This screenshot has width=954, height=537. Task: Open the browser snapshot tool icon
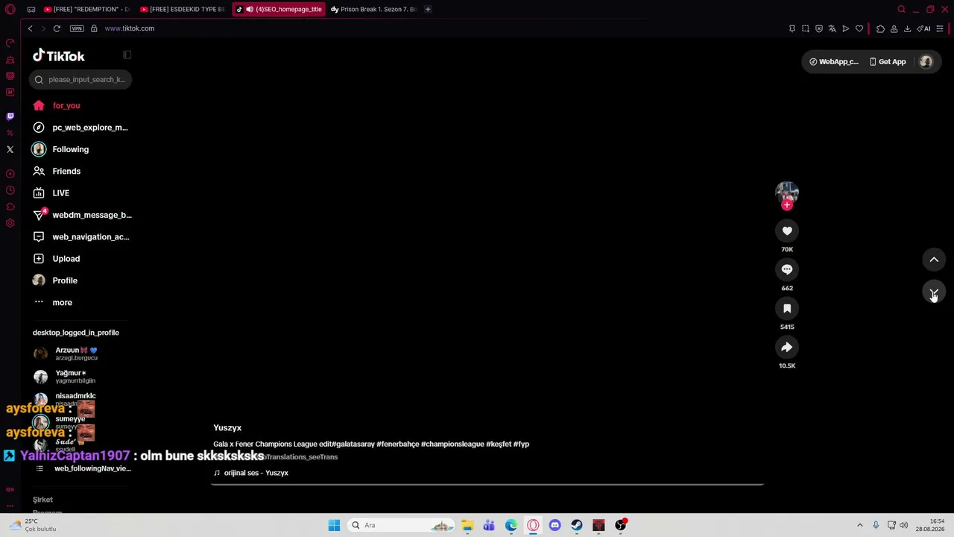[806, 28]
